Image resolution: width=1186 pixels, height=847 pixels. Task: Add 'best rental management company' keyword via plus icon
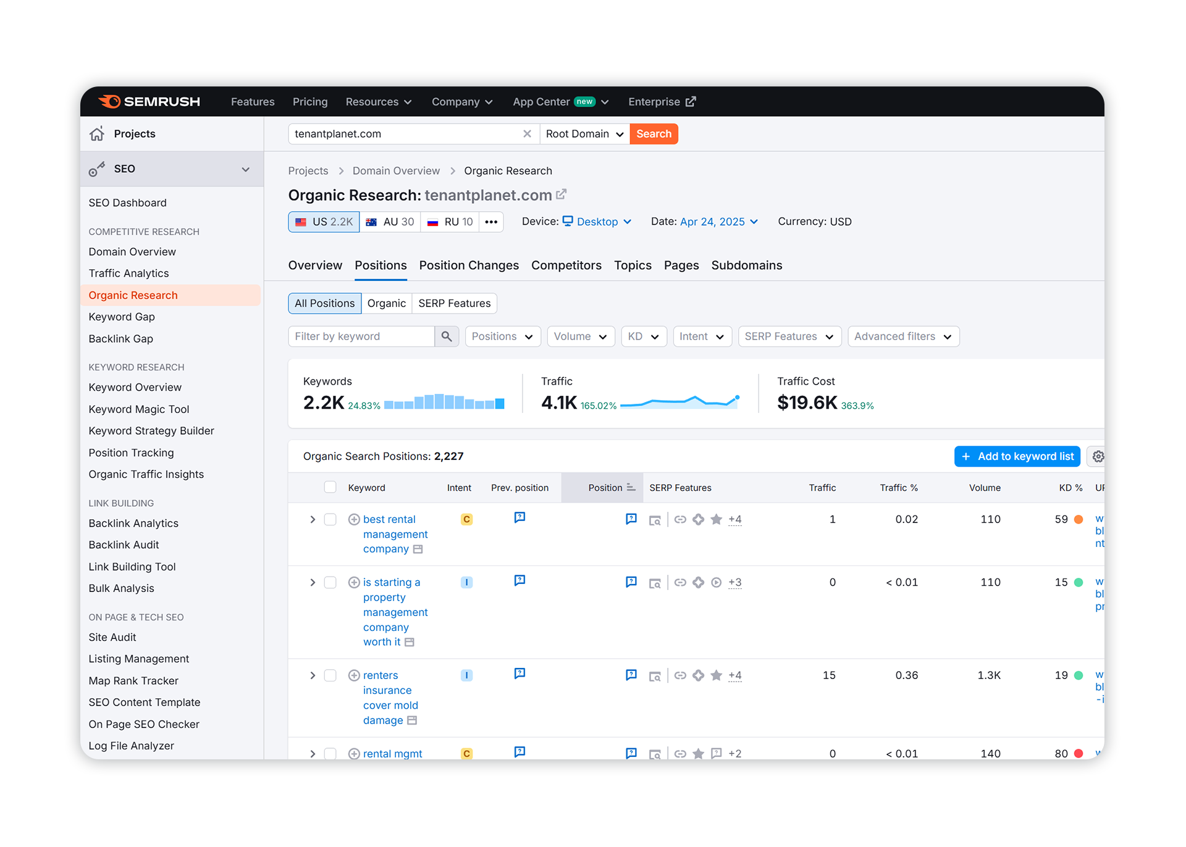354,519
